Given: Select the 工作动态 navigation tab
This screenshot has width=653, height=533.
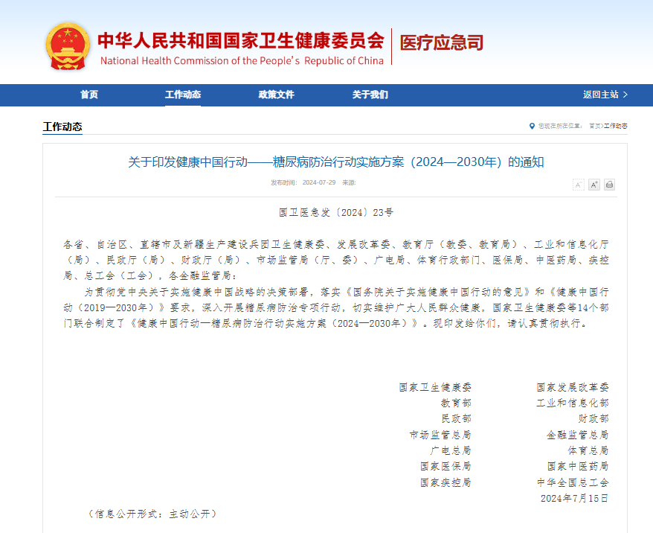Looking at the screenshot, I should [x=183, y=95].
